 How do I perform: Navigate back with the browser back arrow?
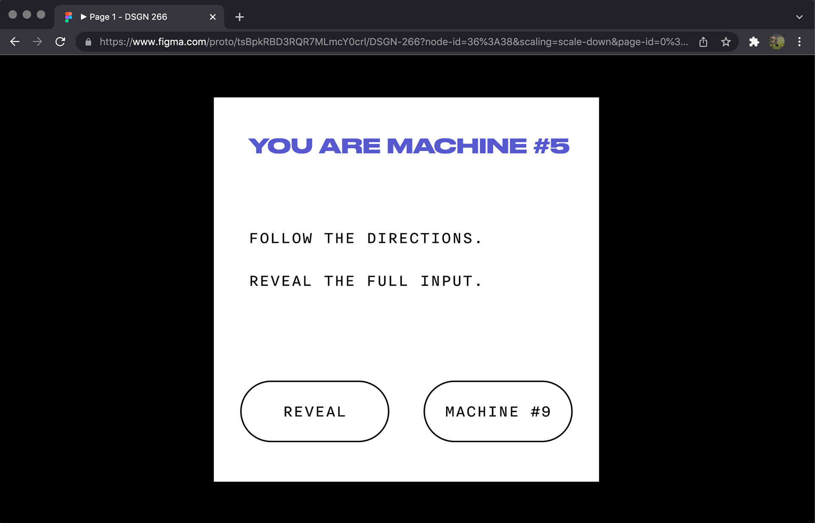(x=15, y=42)
